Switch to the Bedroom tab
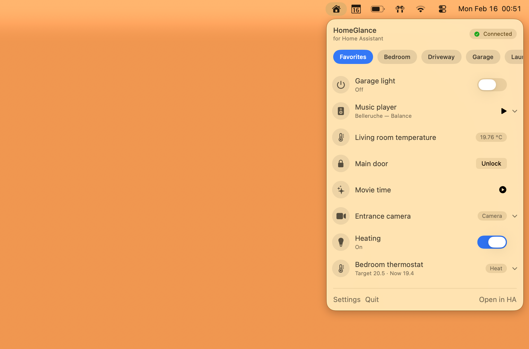This screenshot has height=349, width=529. tap(397, 57)
